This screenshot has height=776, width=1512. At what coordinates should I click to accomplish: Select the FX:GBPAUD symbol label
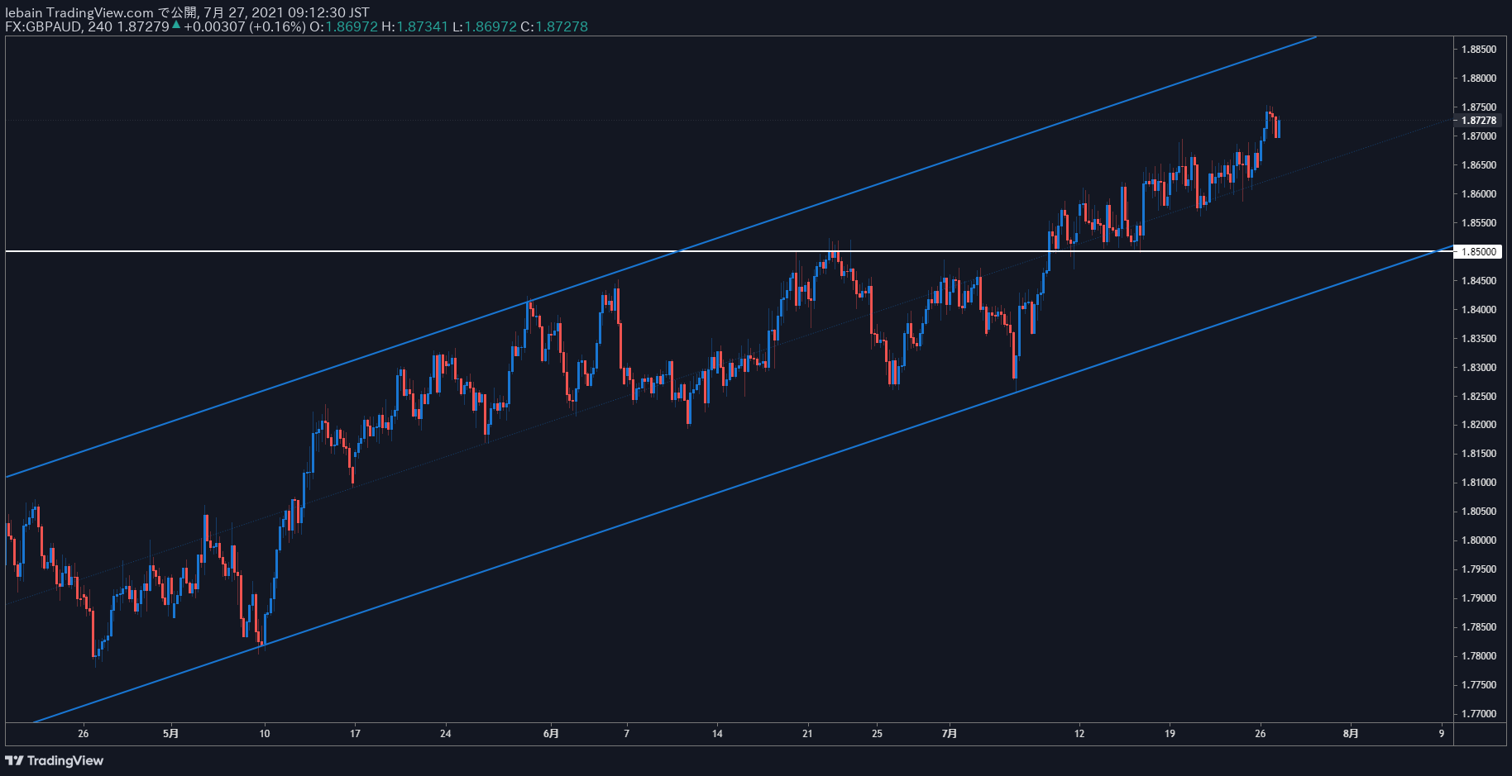[x=43, y=26]
